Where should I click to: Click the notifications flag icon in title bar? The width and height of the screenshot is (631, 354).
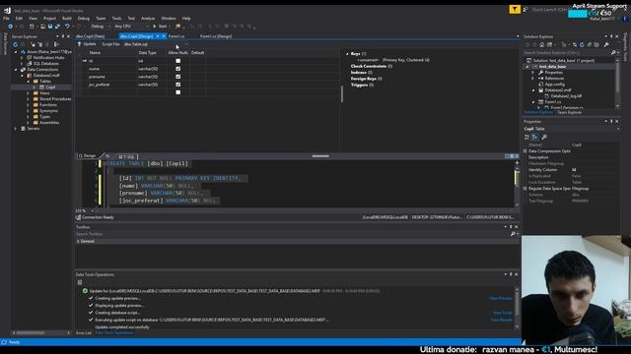point(515,9)
